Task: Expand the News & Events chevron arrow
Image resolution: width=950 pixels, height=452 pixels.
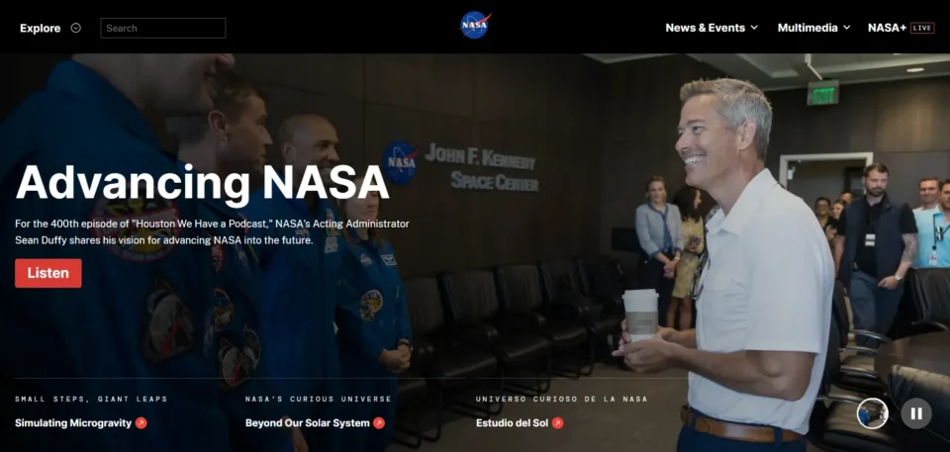Action: (x=754, y=28)
